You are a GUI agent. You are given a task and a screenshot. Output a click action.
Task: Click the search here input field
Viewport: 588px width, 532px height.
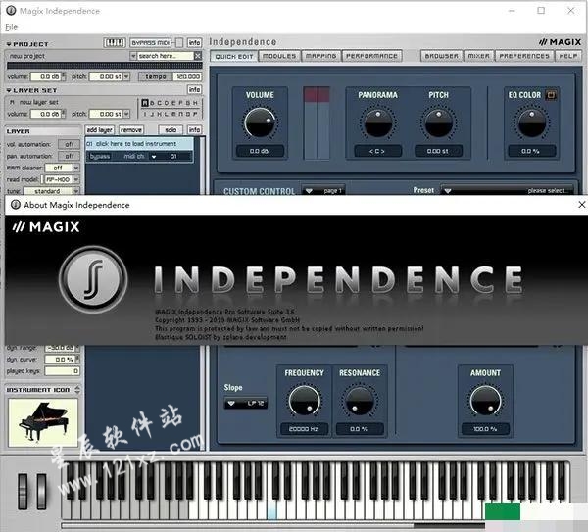click(165, 56)
